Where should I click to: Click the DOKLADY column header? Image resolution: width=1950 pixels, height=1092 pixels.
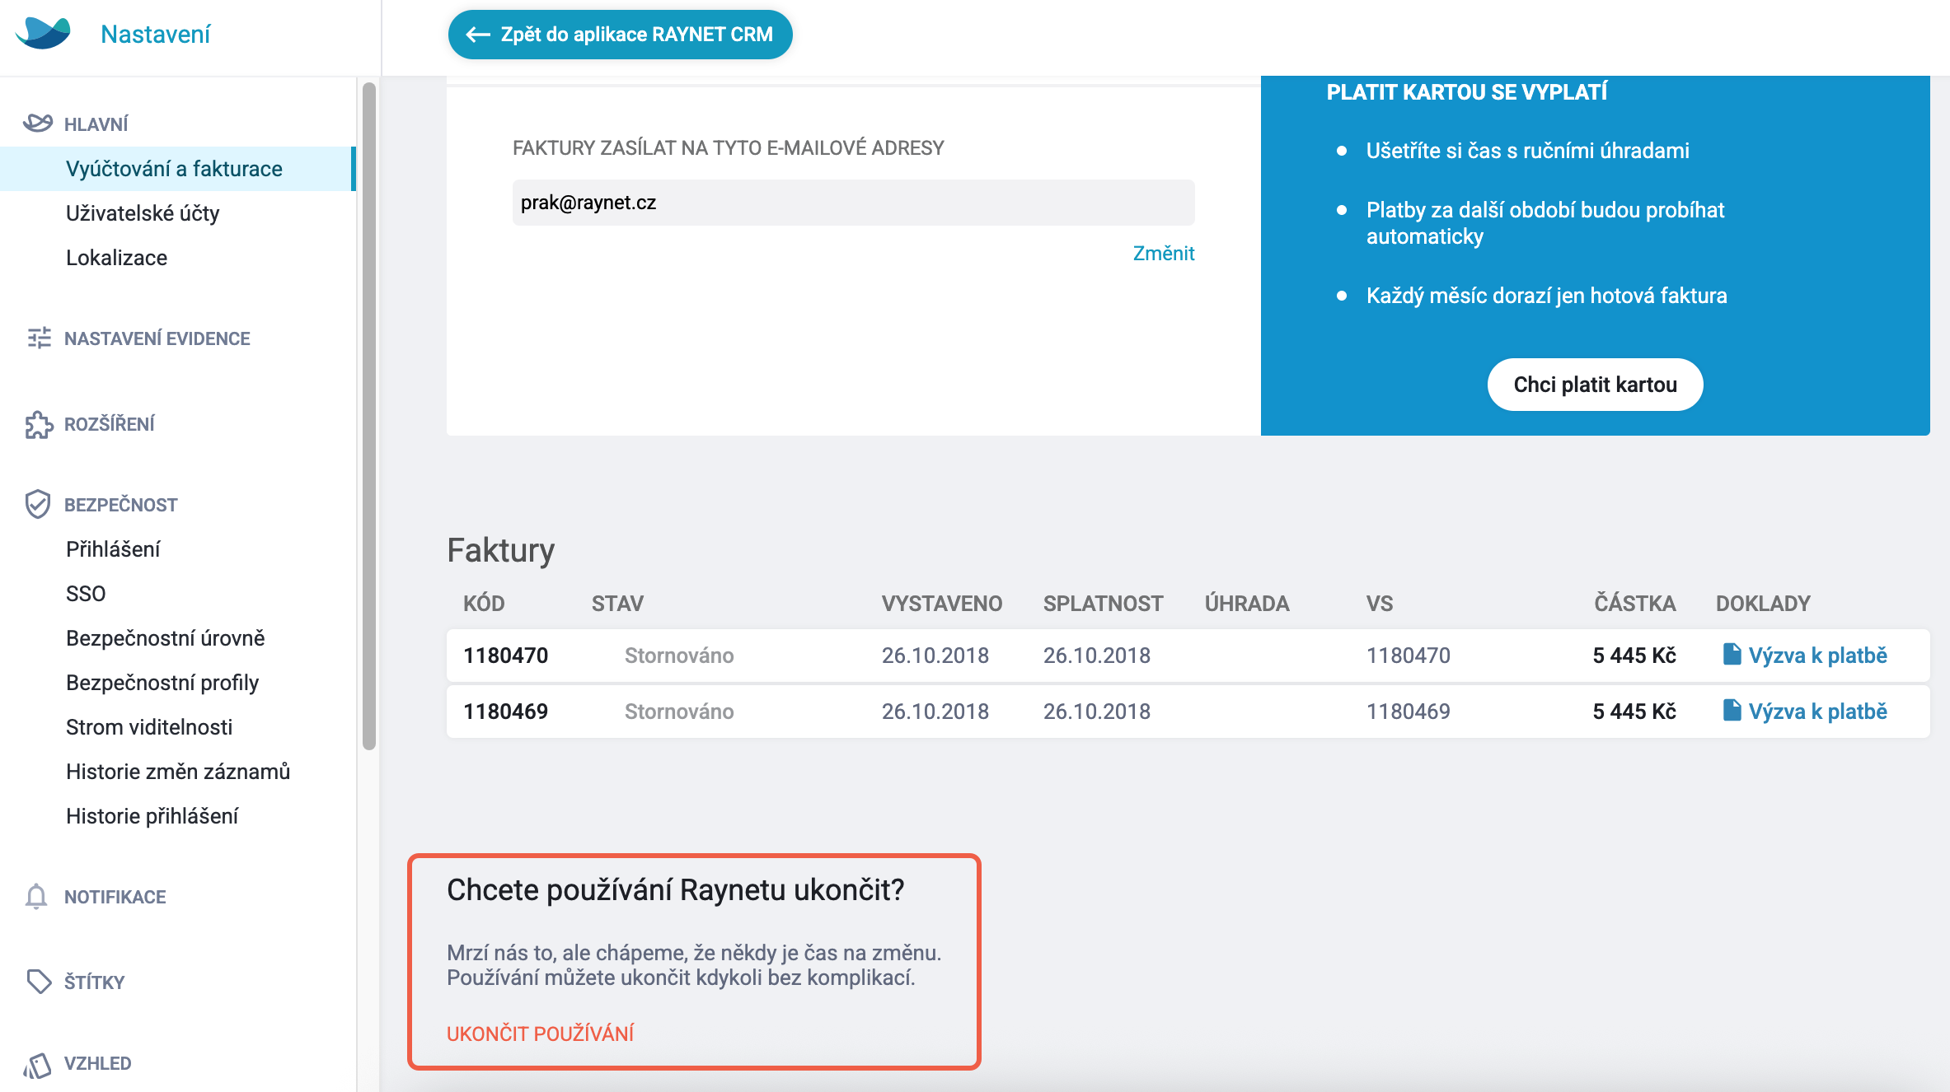[x=1764, y=604]
